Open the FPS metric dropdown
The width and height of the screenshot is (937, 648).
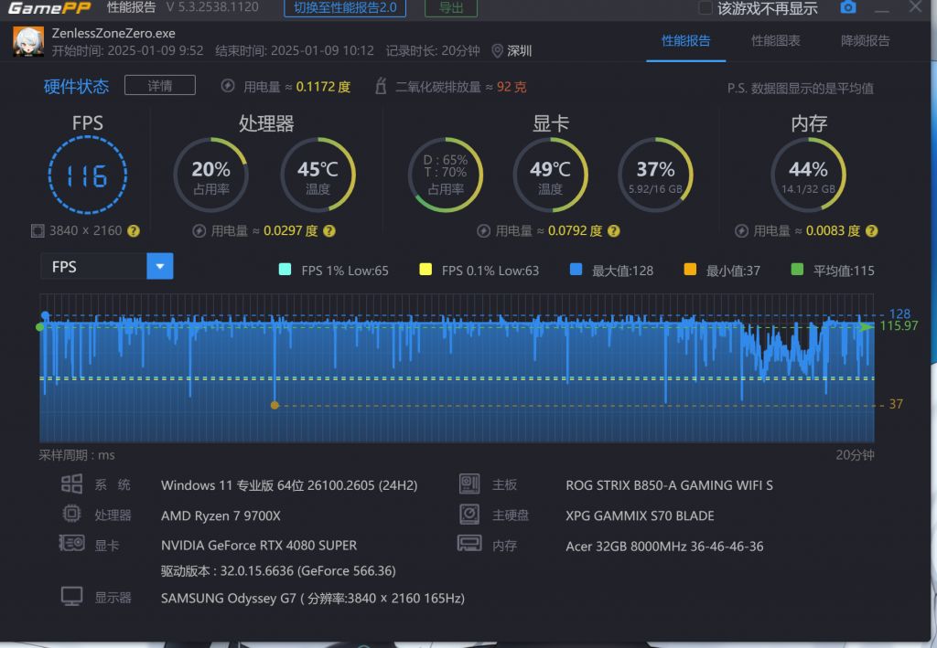pos(92,266)
